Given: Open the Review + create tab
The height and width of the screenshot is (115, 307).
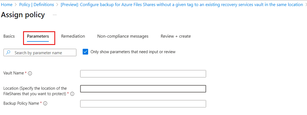Looking at the screenshot, I should pyautogui.click(x=176, y=36).
